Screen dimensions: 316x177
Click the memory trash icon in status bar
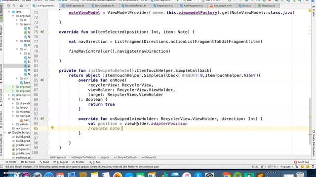[x=313, y=167]
